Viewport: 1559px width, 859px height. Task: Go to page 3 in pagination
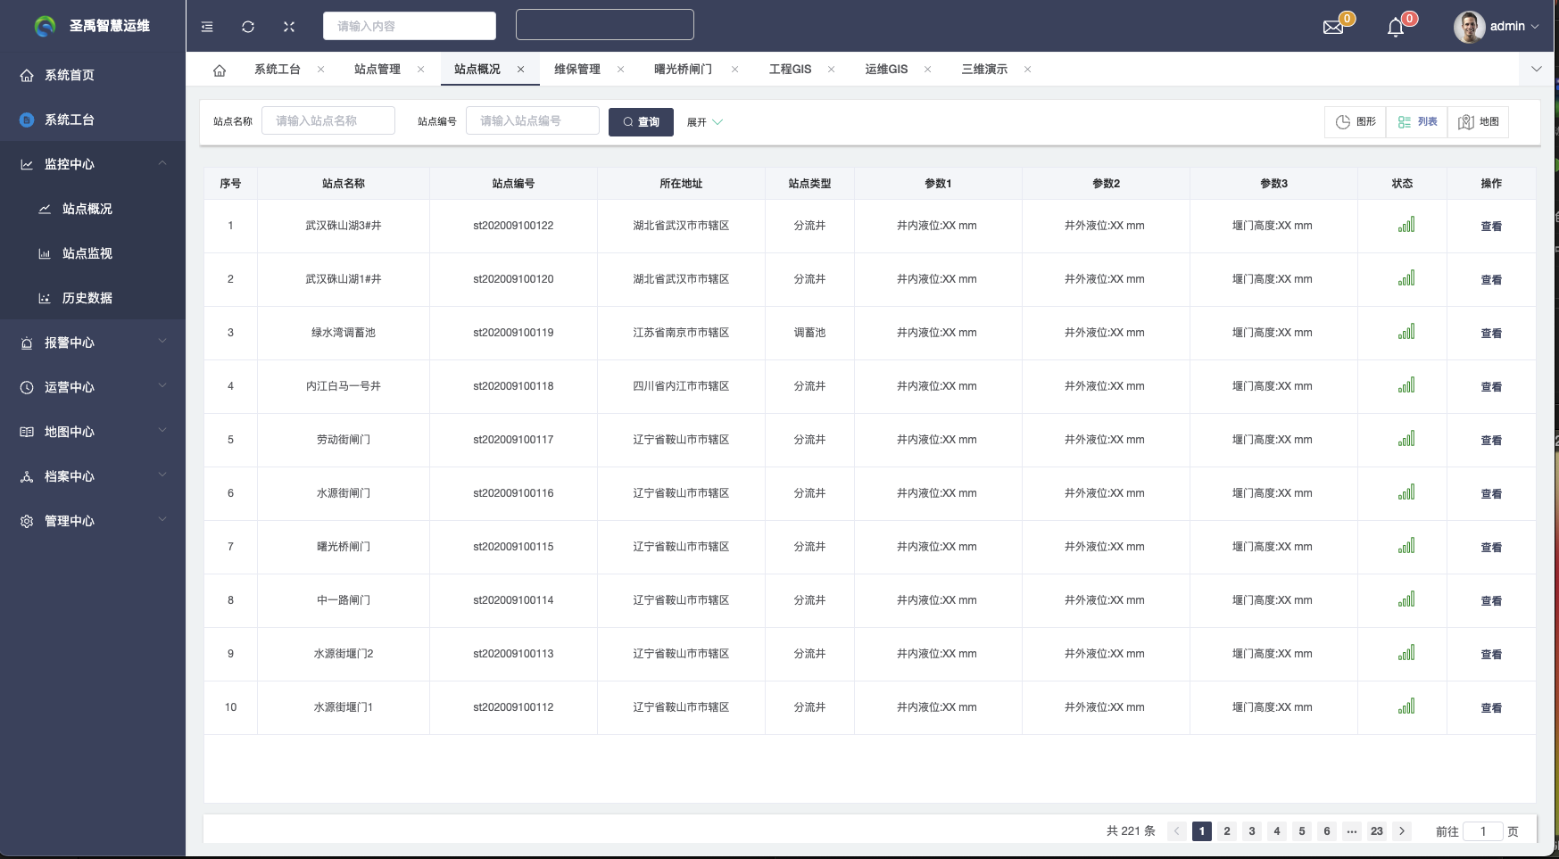(1252, 831)
